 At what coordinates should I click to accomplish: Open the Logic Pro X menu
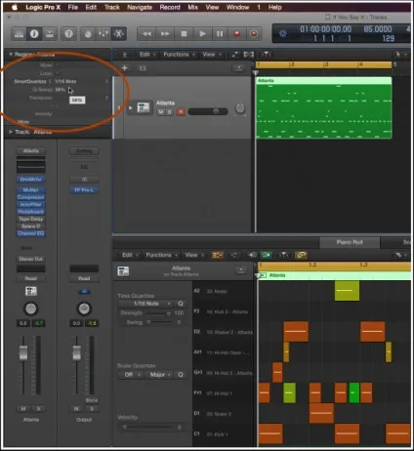[43, 7]
